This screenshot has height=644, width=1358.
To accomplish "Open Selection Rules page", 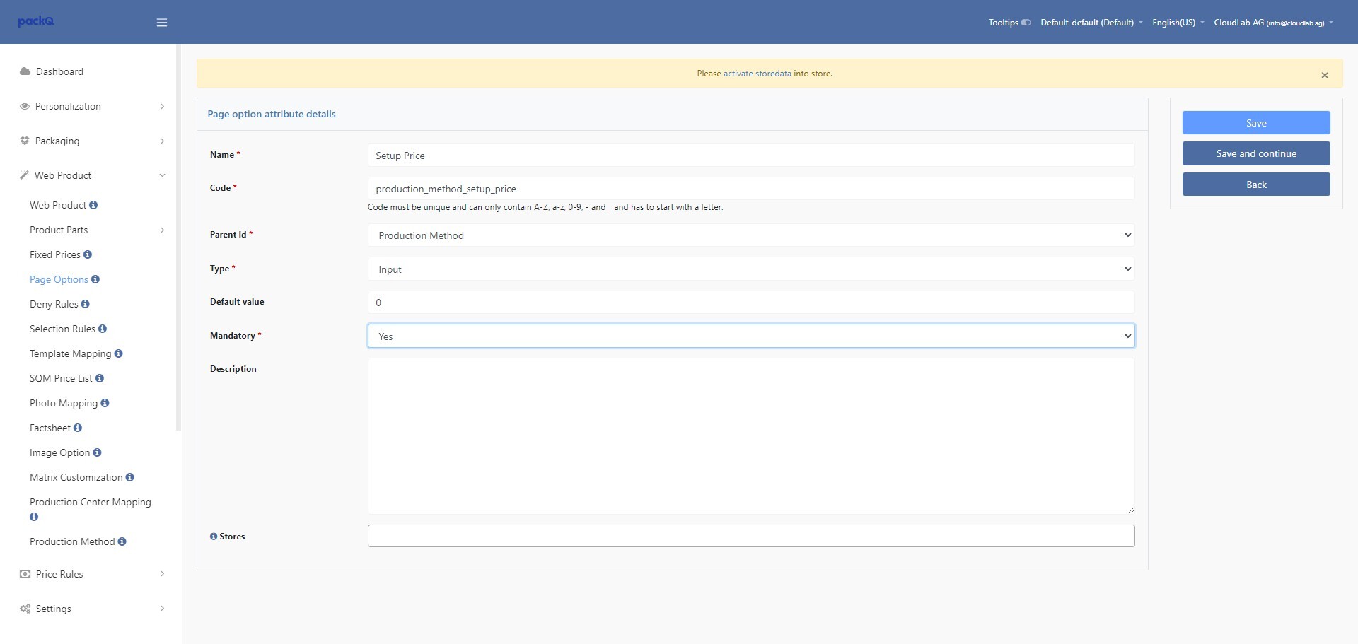I will coord(62,329).
